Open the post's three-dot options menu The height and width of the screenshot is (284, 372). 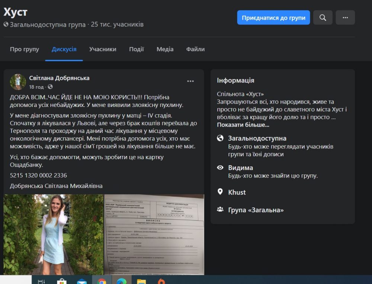[x=190, y=81]
